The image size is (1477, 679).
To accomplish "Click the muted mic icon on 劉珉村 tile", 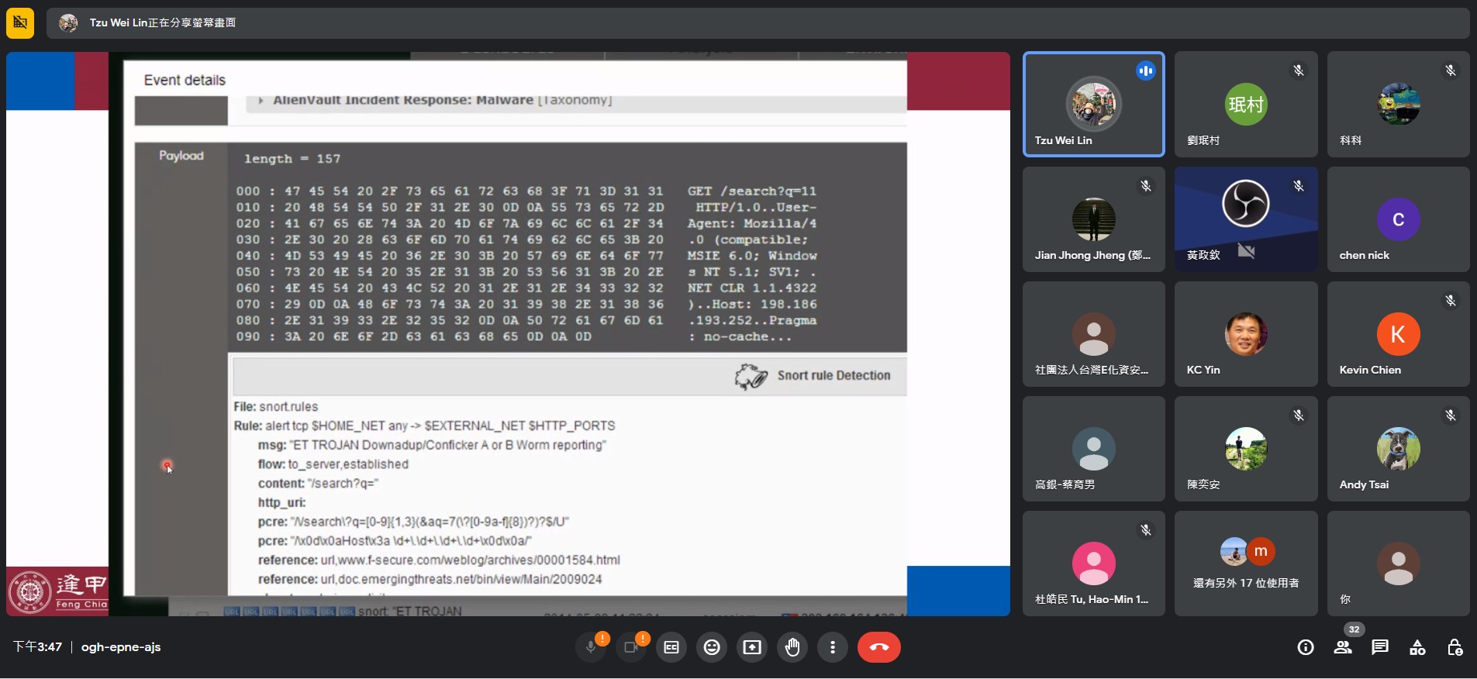I will click(1298, 71).
